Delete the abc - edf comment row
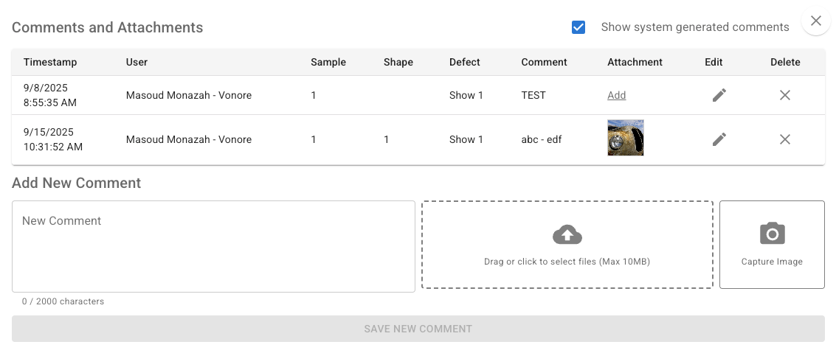Image resolution: width=836 pixels, height=353 pixels. [785, 139]
